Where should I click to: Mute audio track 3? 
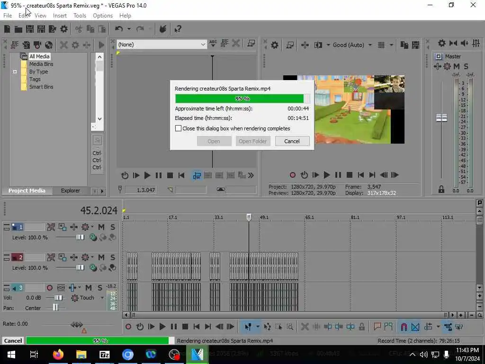click(88, 288)
